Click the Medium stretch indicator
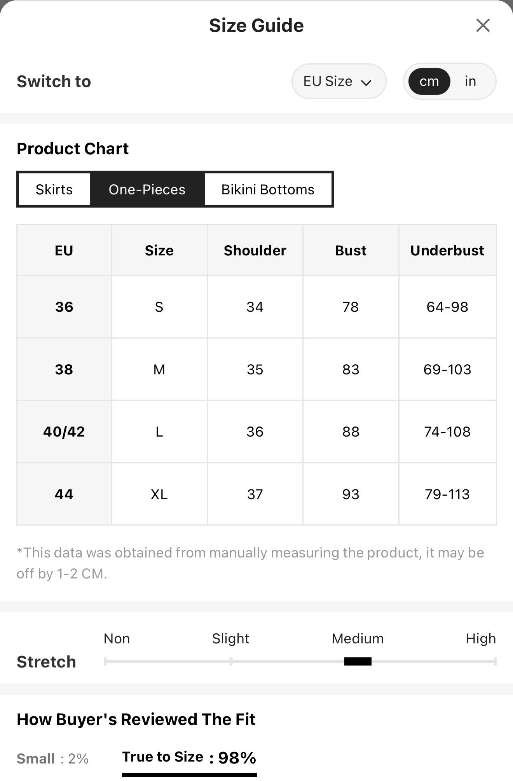 (358, 661)
